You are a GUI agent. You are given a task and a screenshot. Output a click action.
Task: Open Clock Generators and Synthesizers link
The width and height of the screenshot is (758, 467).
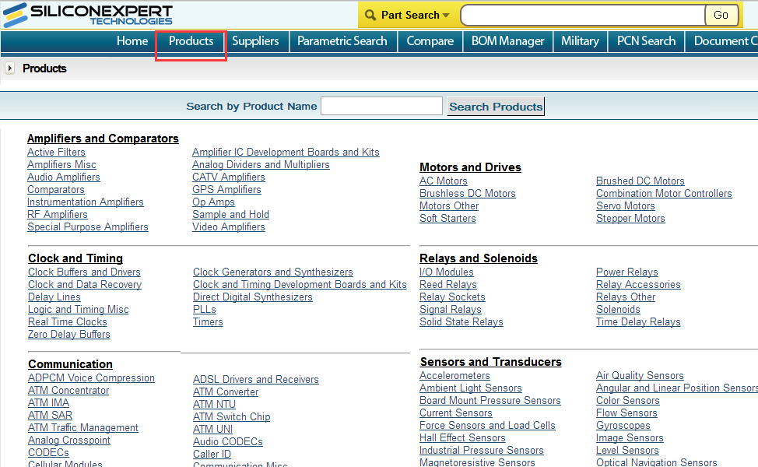[272, 272]
